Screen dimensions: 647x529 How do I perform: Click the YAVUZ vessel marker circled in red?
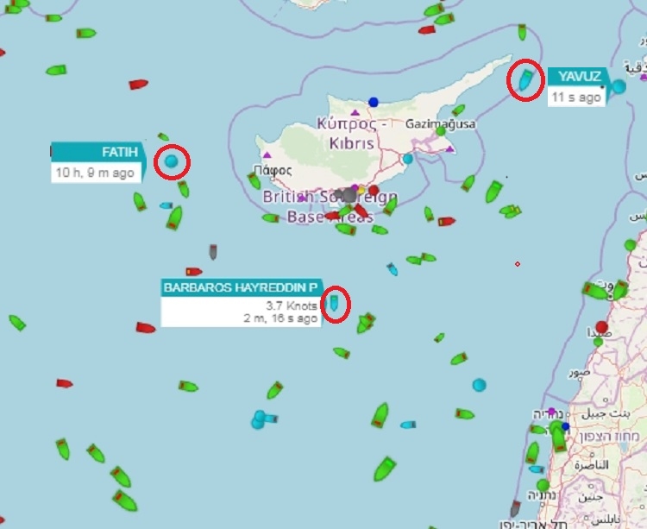[525, 79]
